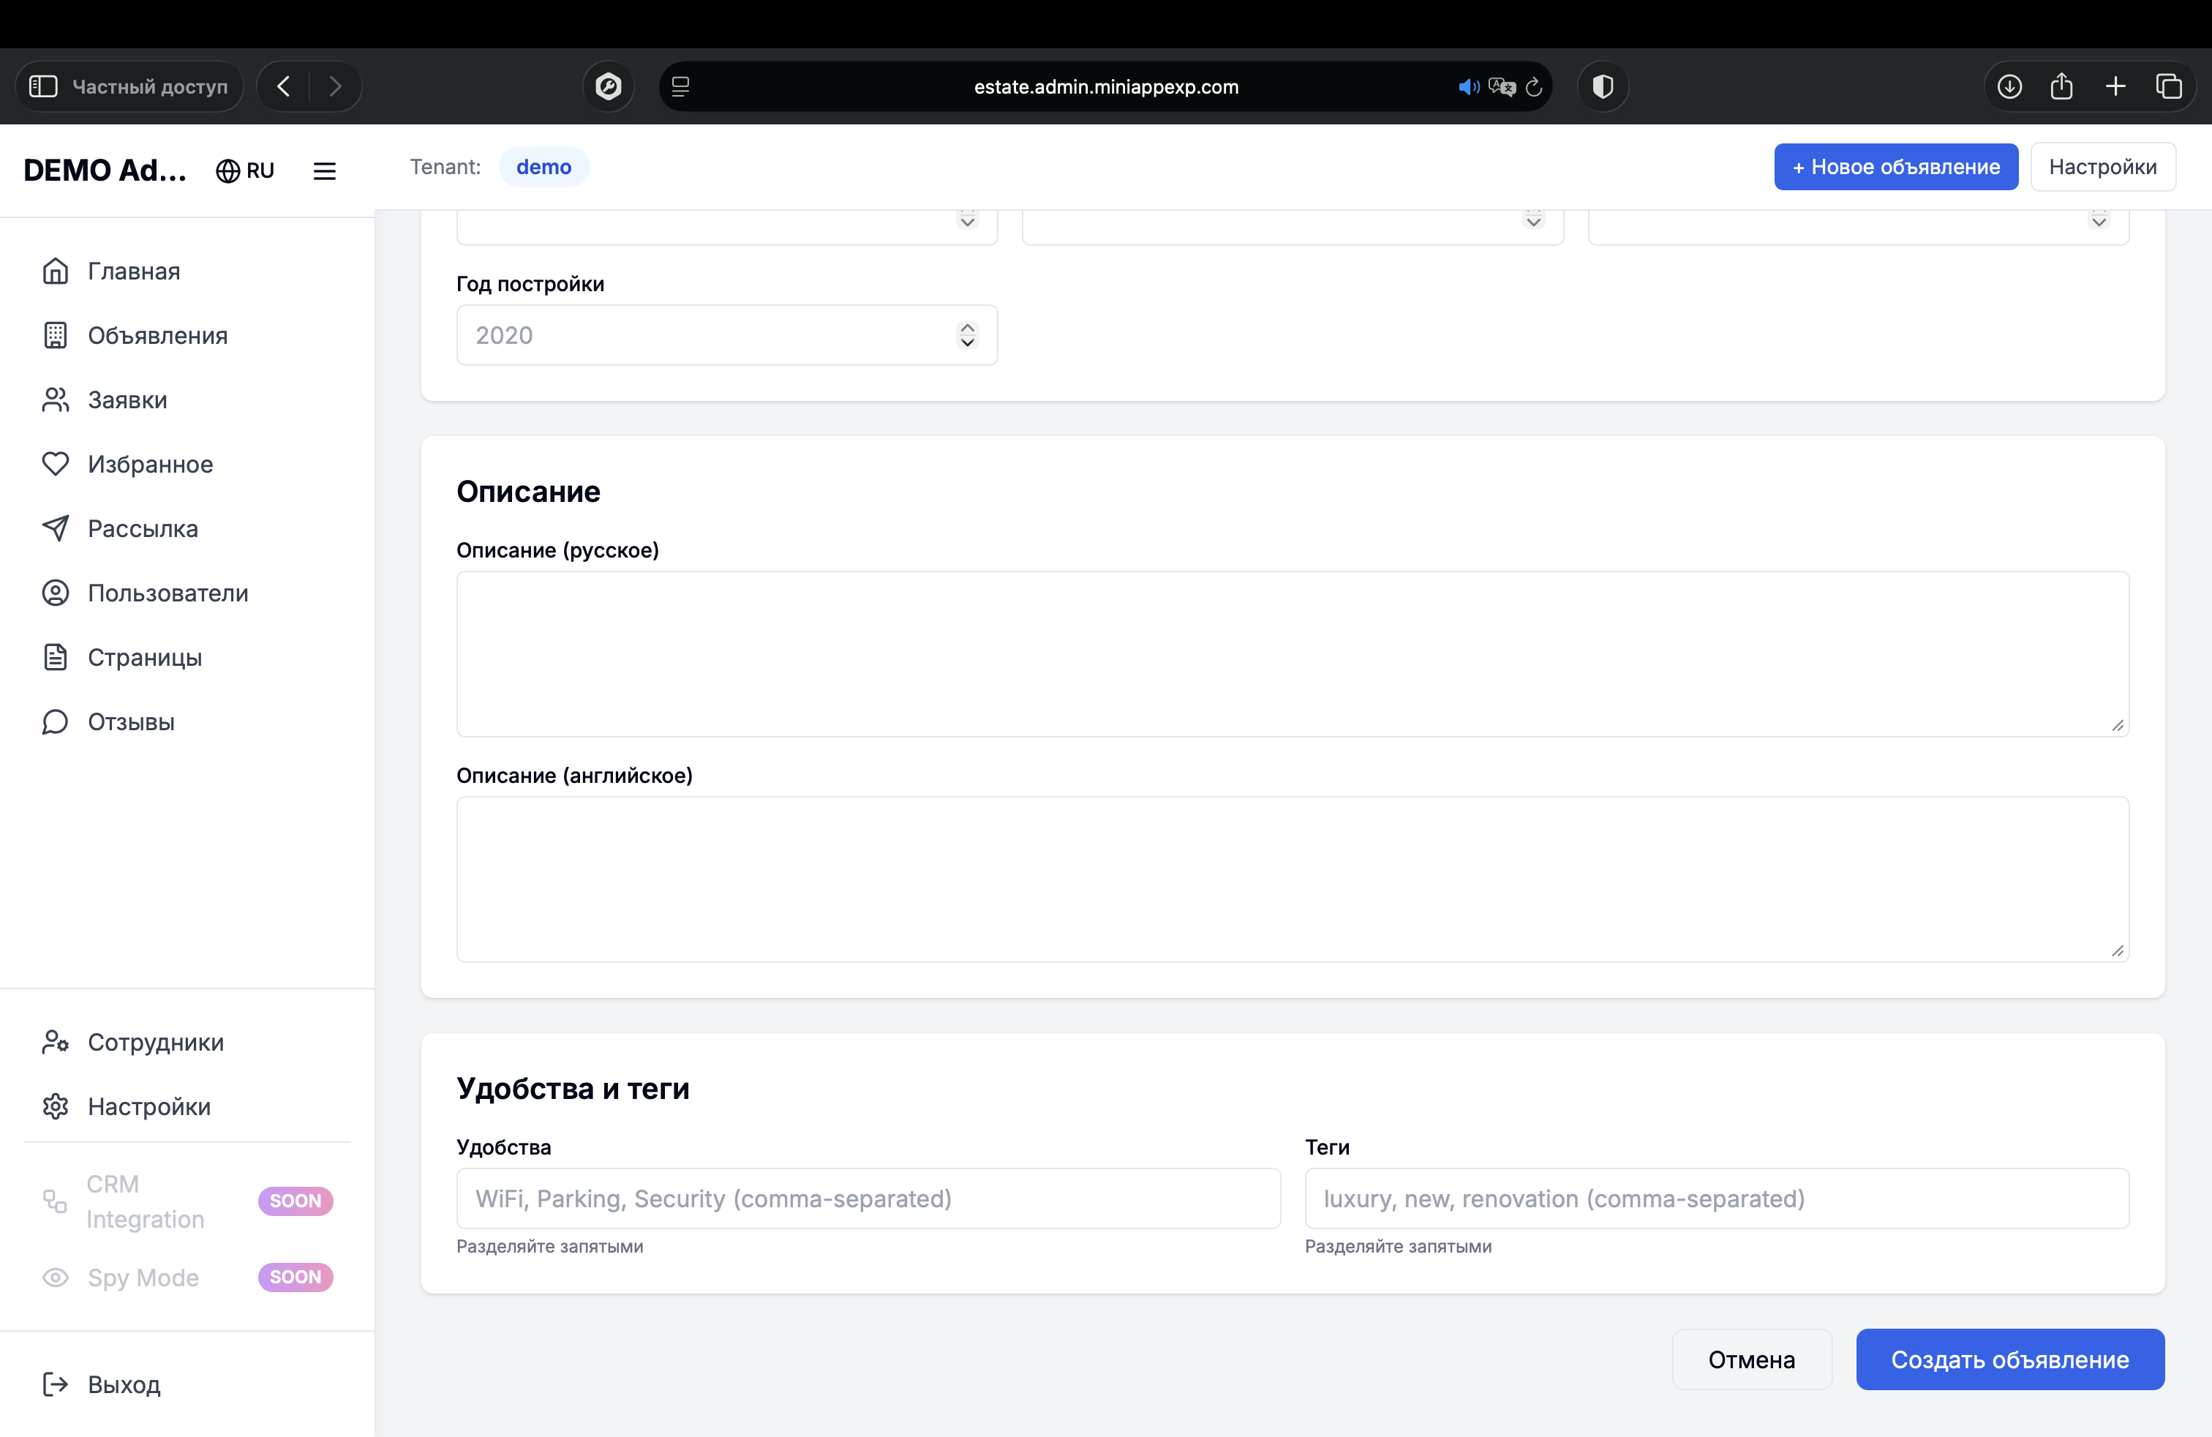Click the Создать объявление button
The image size is (2212, 1437).
(2009, 1359)
